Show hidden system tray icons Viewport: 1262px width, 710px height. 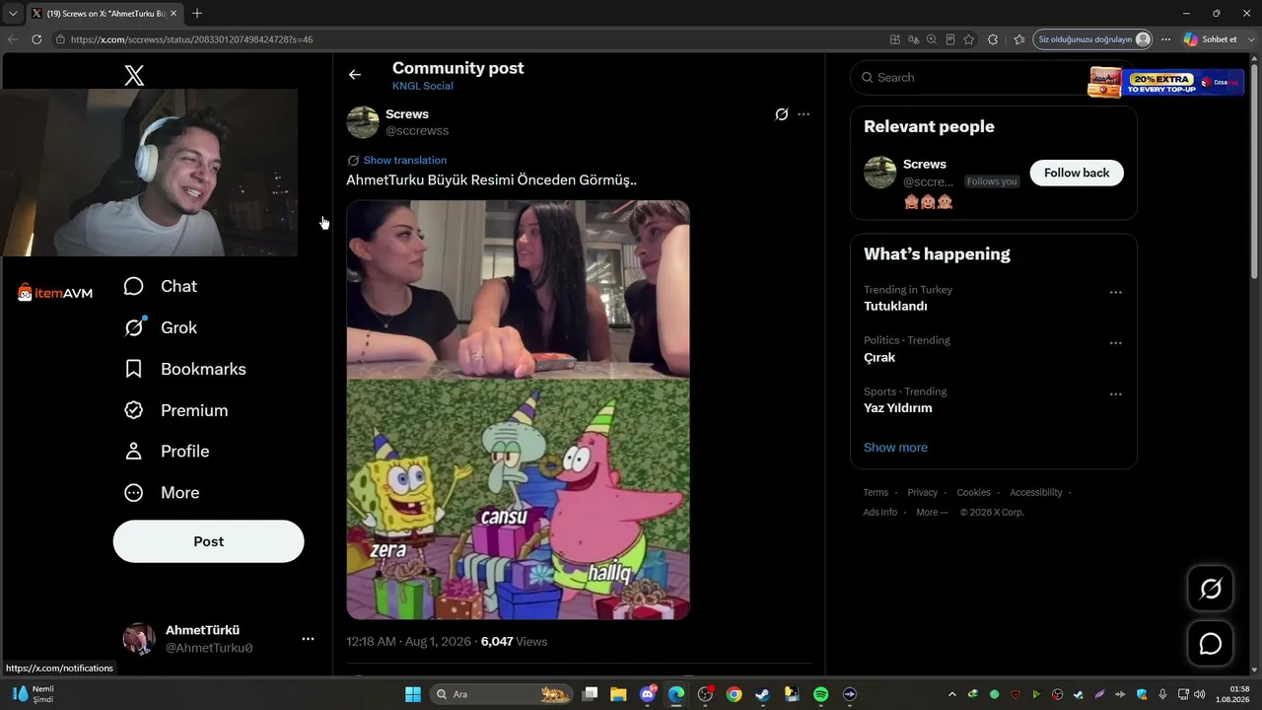[951, 694]
